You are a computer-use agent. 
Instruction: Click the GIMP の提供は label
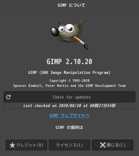69,127
